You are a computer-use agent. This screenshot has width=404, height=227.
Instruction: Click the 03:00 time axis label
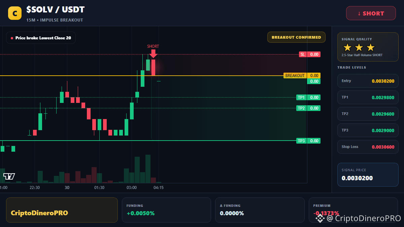coord(132,188)
